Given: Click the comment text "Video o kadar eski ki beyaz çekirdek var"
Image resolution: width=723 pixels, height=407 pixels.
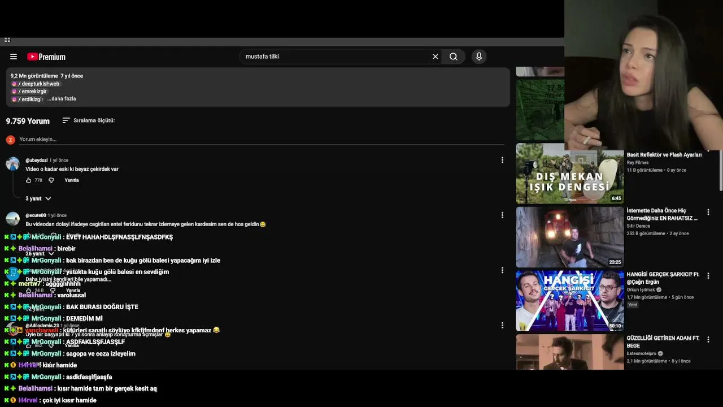Looking at the screenshot, I should (x=72, y=169).
